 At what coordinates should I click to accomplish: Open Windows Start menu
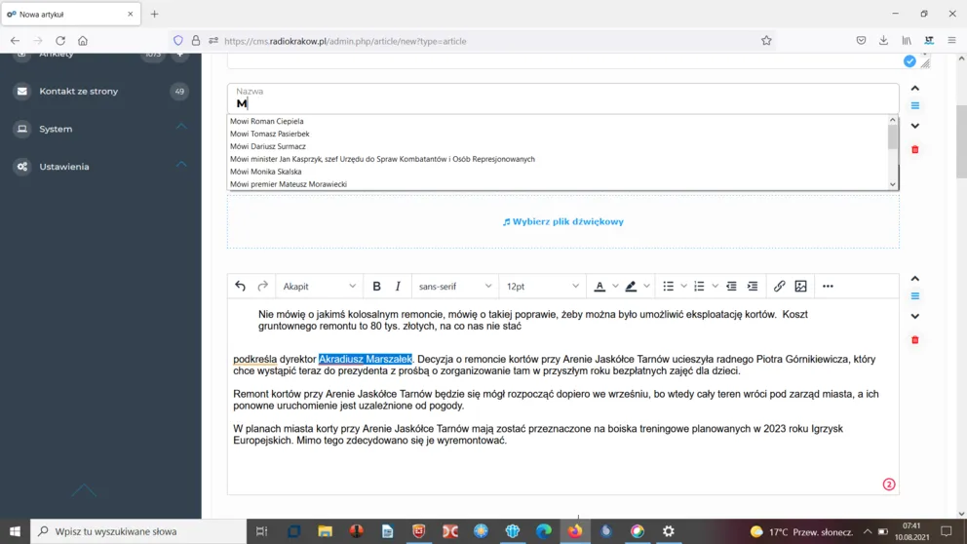click(x=15, y=531)
